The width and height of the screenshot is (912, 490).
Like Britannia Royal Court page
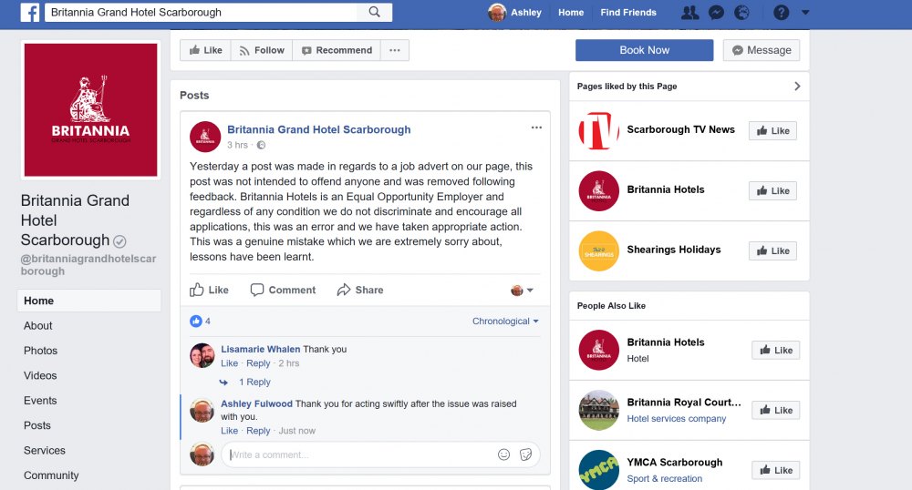click(775, 410)
